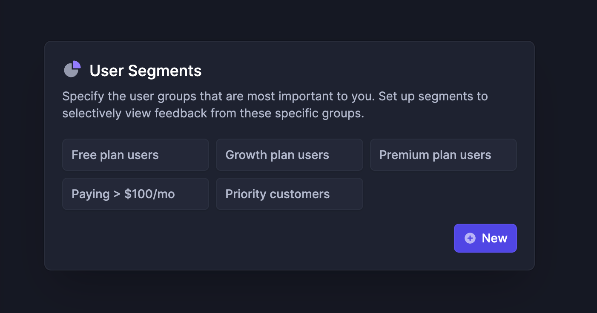Viewport: 597px width, 313px height.
Task: Select the Premium plan users segment
Action: point(443,155)
